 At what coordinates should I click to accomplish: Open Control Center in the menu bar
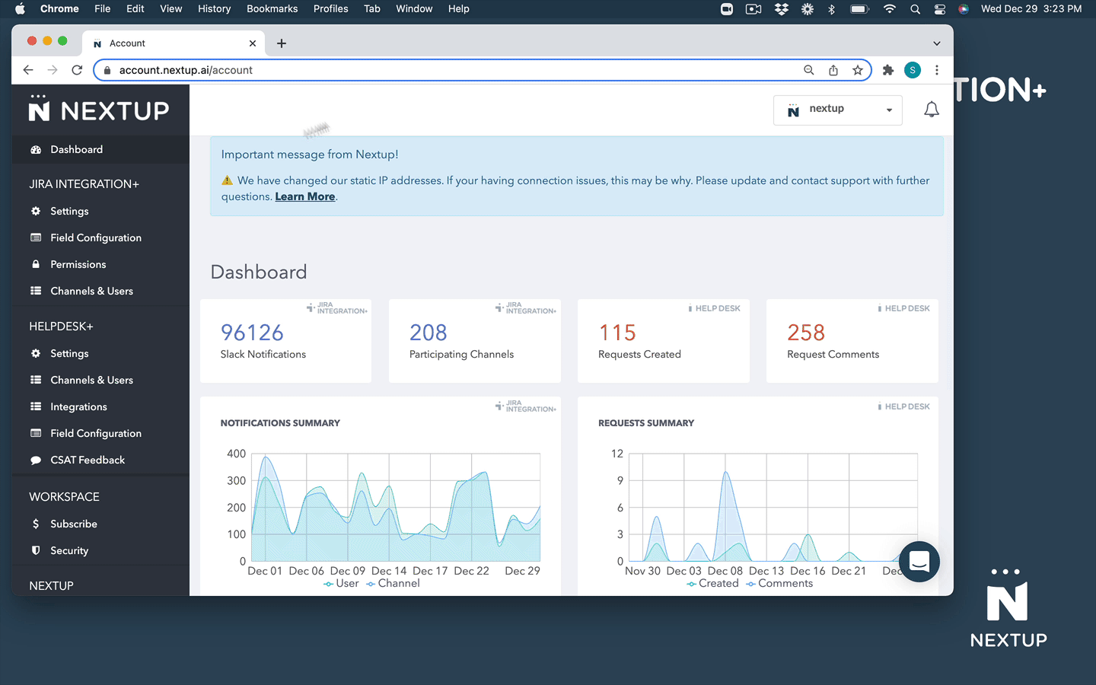click(x=940, y=8)
